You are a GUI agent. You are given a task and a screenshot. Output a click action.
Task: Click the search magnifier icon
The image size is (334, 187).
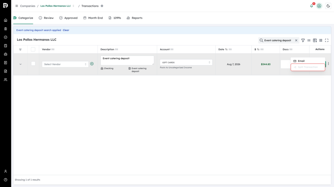(261, 40)
